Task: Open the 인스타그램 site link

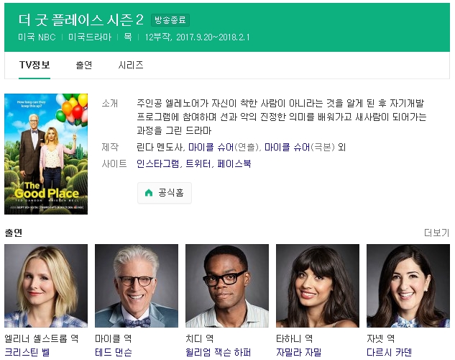Action: [158, 164]
